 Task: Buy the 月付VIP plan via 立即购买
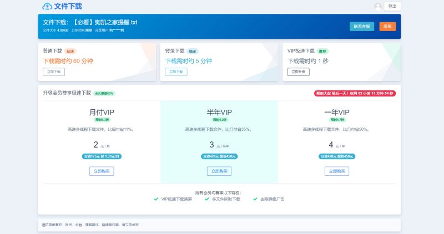click(102, 171)
